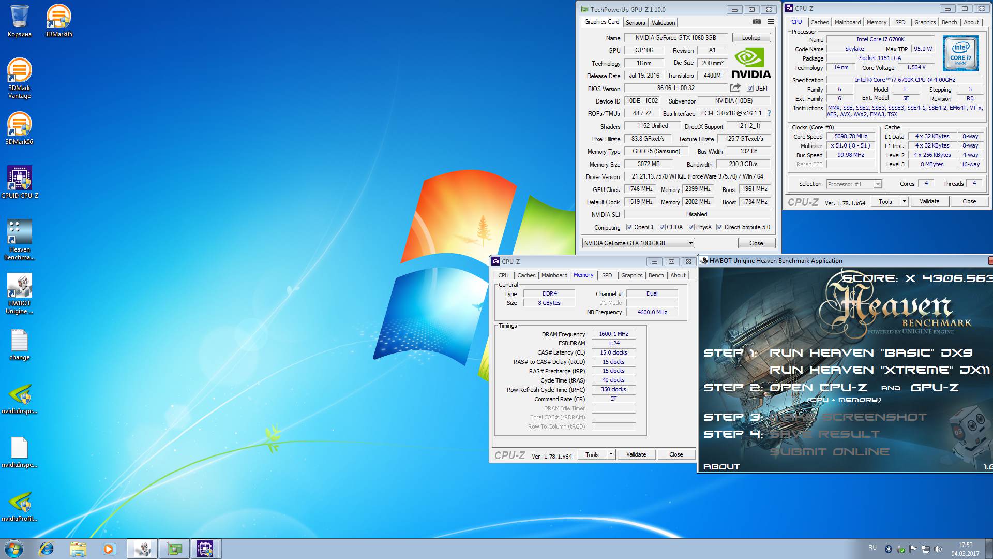Viewport: 993px width, 559px height.
Task: Open the Validation tab in GPU-Z
Action: (663, 23)
